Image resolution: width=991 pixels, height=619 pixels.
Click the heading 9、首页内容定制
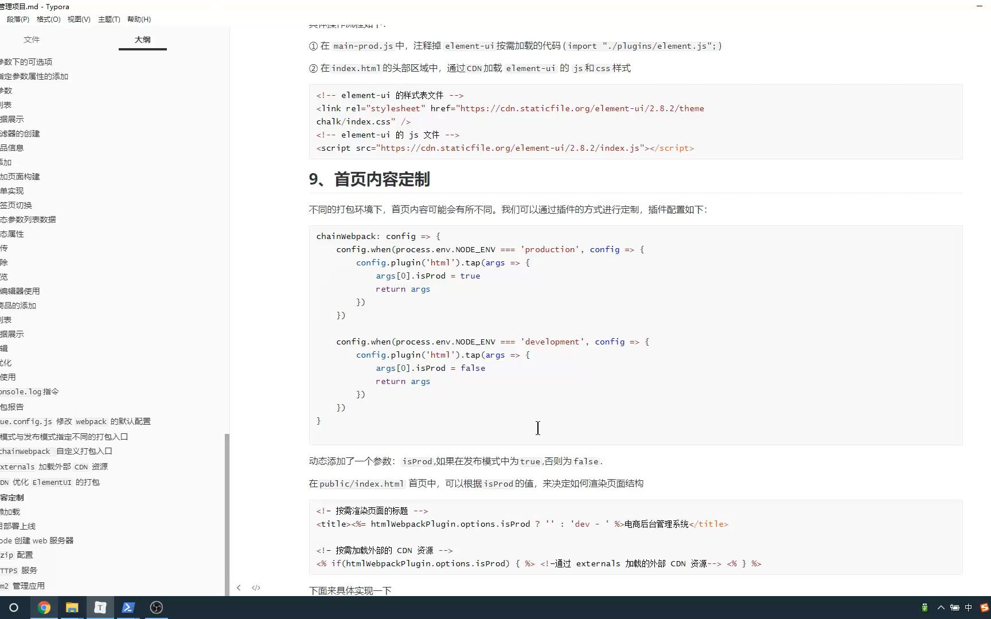[x=369, y=179]
